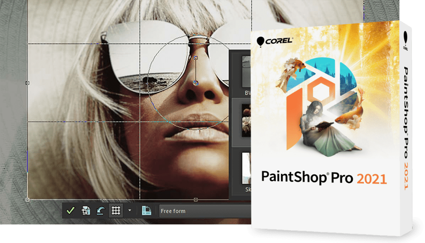425x243 pixels.
Task: Choose the BW effect thumbnail
Action: point(246,72)
